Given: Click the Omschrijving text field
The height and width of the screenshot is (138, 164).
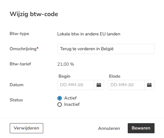Looking at the screenshot, I should [x=106, y=49].
